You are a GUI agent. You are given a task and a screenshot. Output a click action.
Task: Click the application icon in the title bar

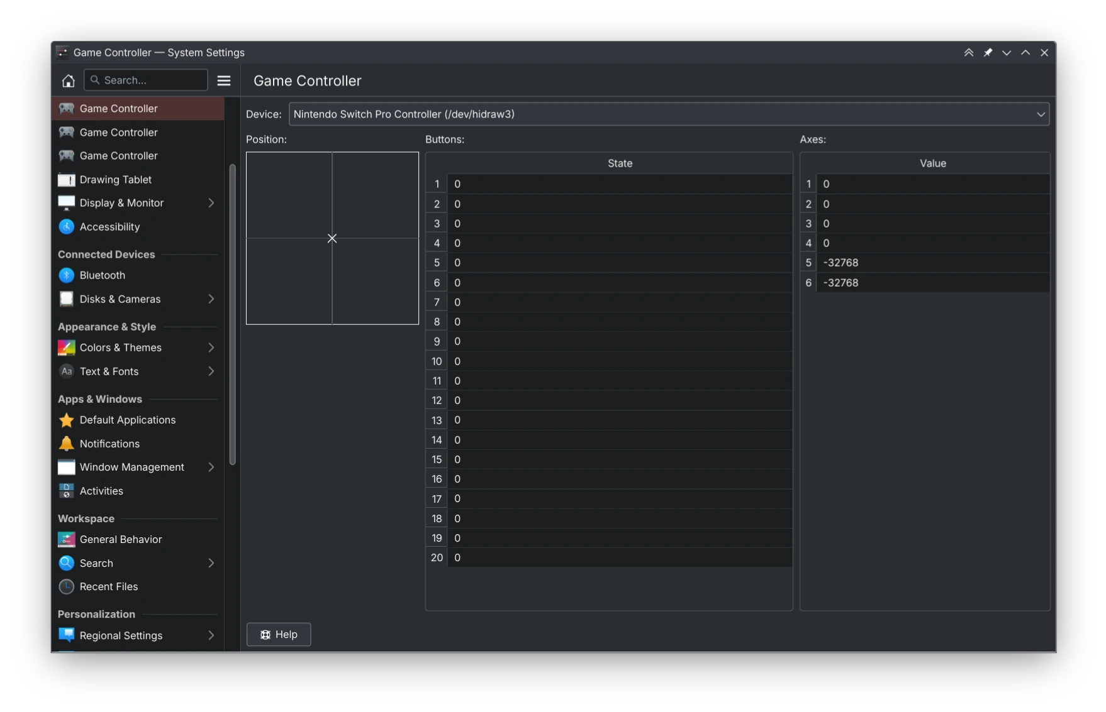click(x=62, y=53)
